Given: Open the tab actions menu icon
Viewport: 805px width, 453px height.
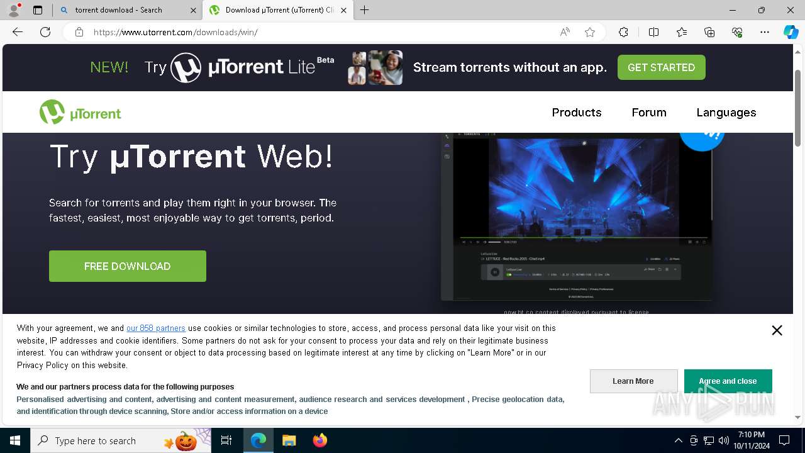Looking at the screenshot, I should [38, 10].
